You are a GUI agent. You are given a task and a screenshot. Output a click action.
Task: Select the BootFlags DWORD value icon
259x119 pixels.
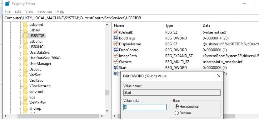(x=116, y=38)
